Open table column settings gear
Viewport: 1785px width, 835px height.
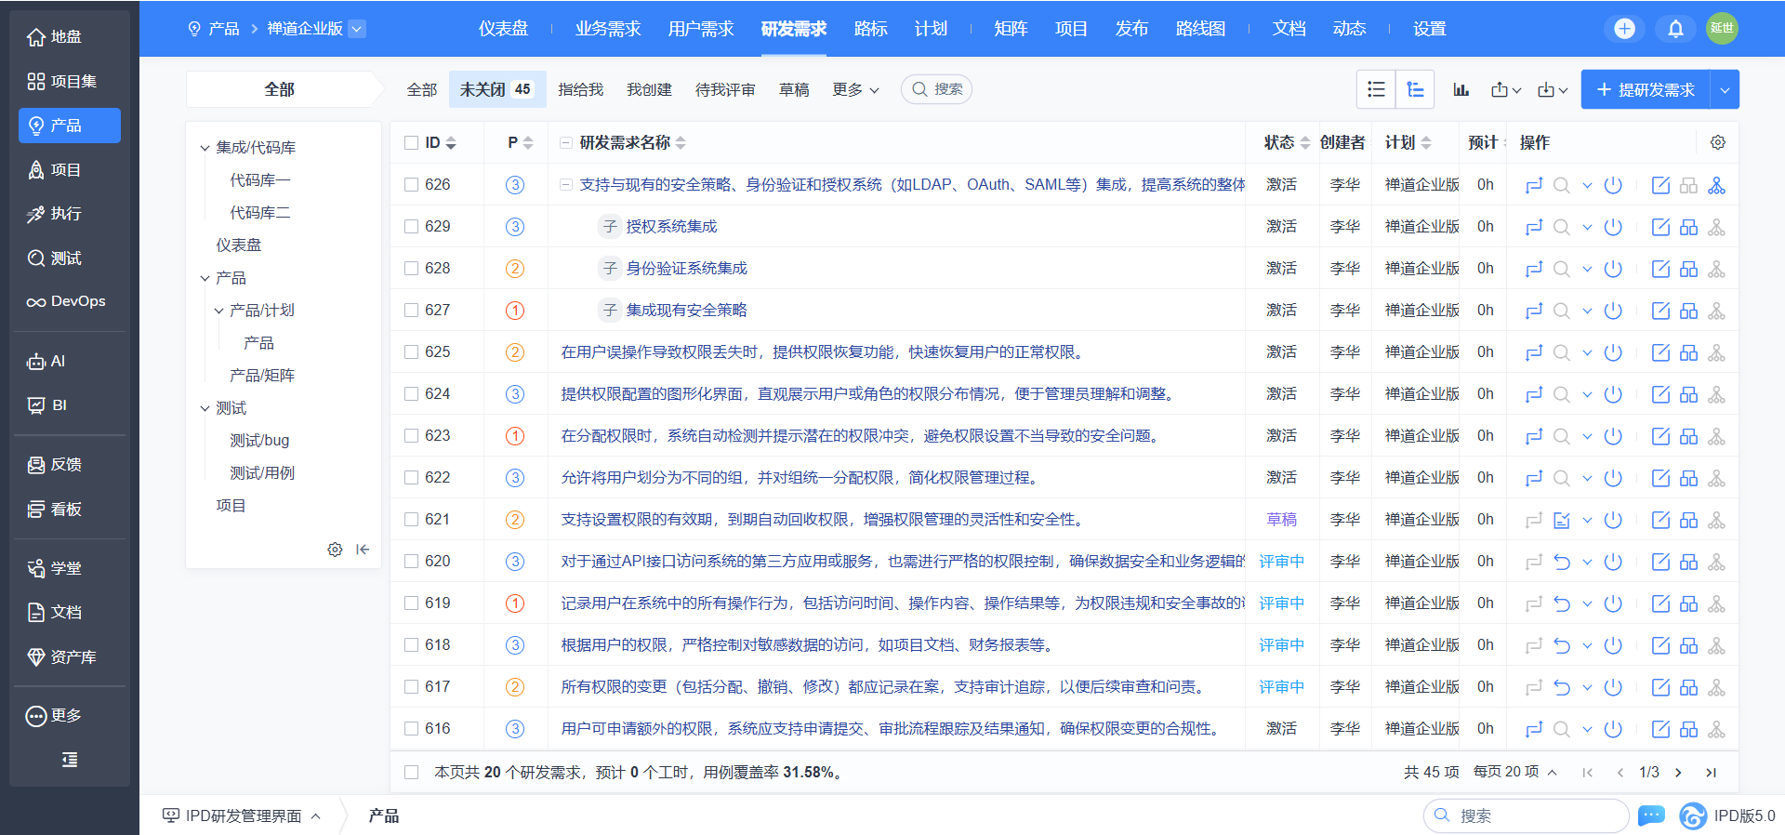[x=1718, y=142]
